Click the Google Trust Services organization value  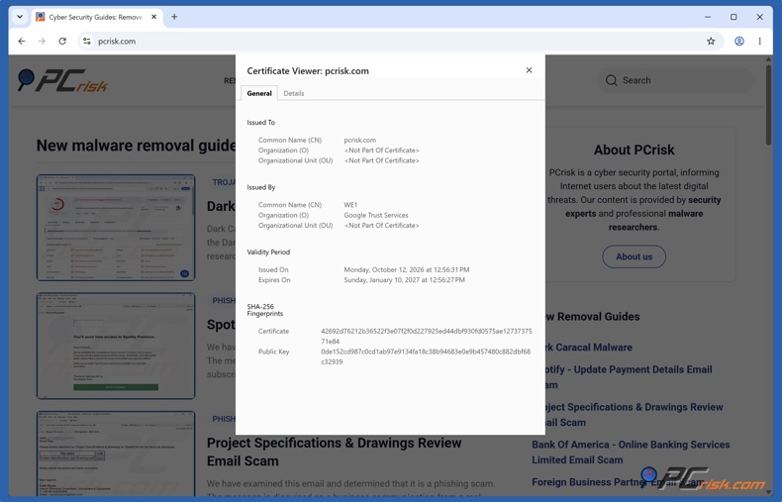coord(376,215)
